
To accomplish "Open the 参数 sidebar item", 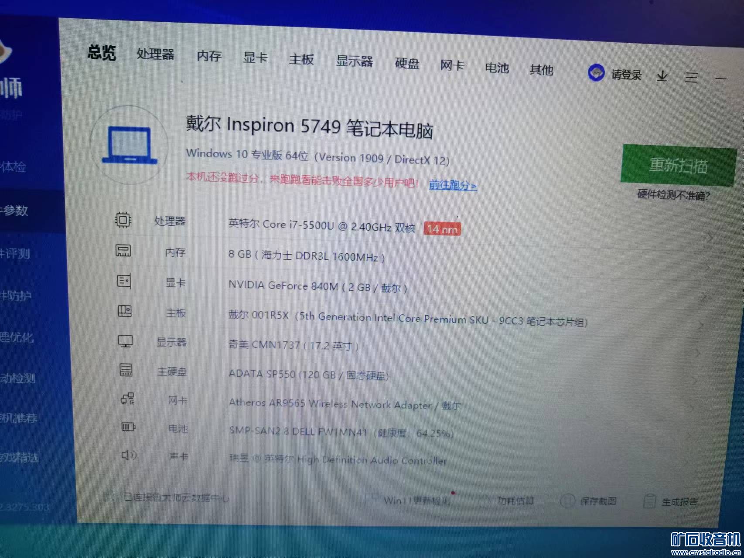I will [14, 211].
